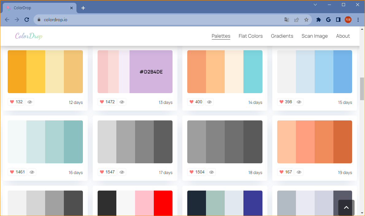Click the page vertical scrollbar thumb
This screenshot has height=216, width=365.
pos(362,89)
